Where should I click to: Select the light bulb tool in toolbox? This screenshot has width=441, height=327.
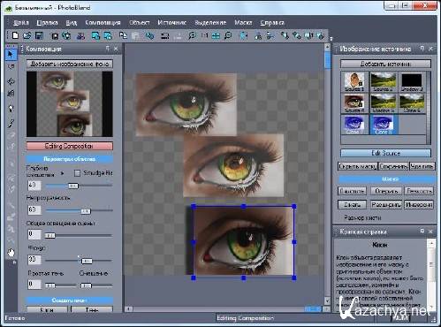click(x=11, y=109)
